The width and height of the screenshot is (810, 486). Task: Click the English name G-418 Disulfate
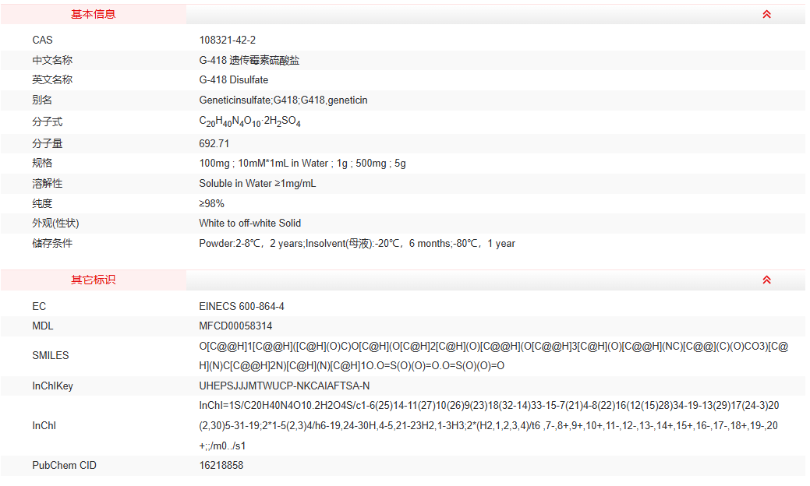(234, 79)
